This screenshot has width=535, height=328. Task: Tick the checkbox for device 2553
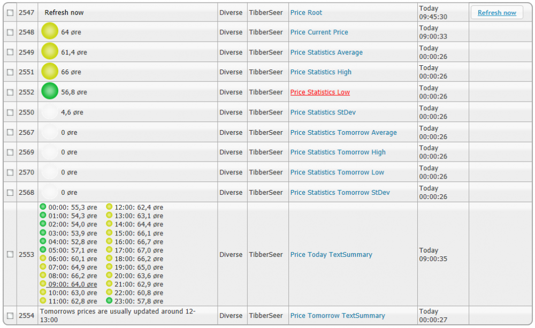(x=10, y=255)
